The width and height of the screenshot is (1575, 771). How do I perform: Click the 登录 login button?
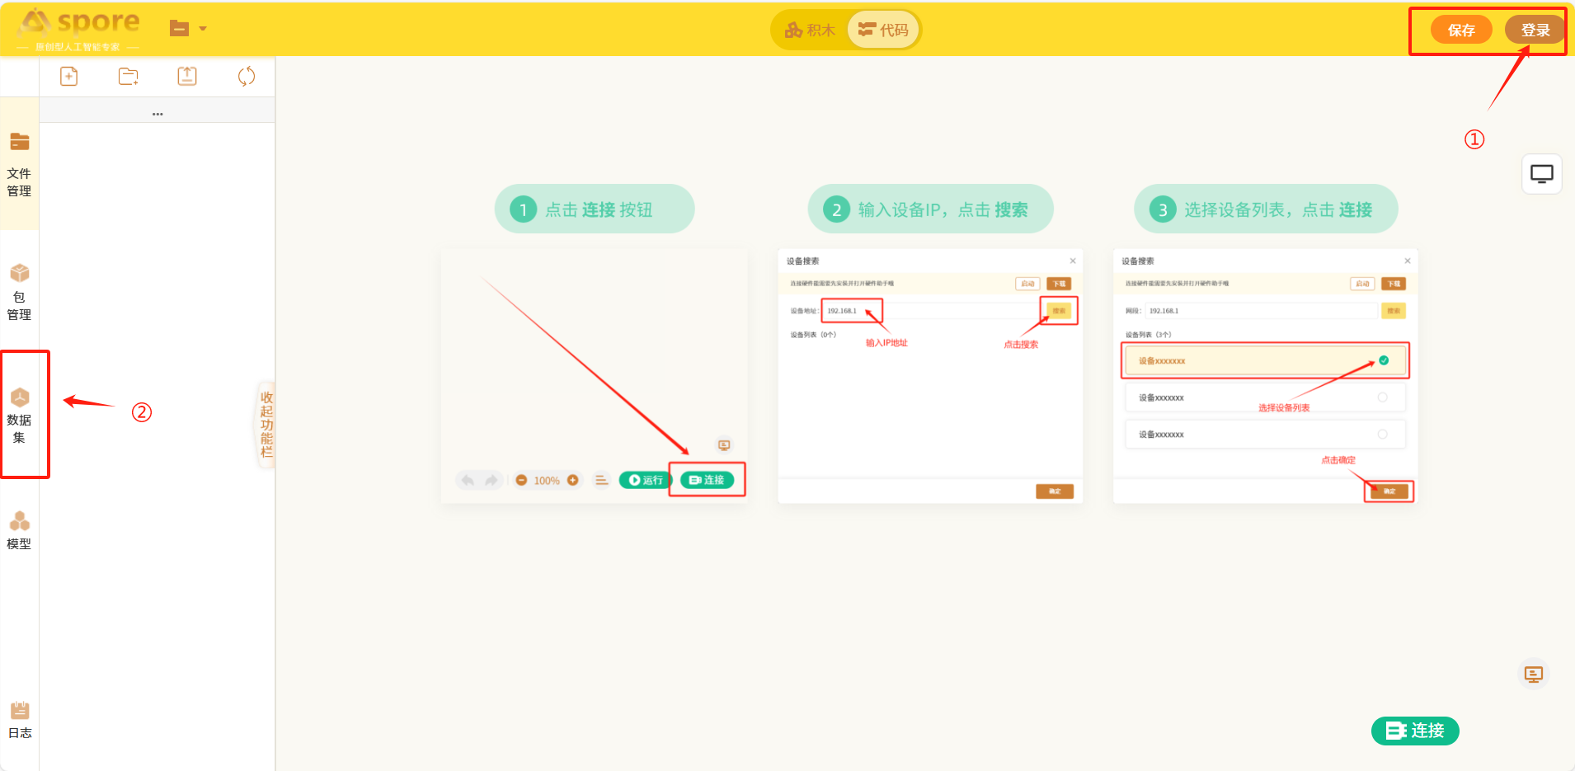1535,31
